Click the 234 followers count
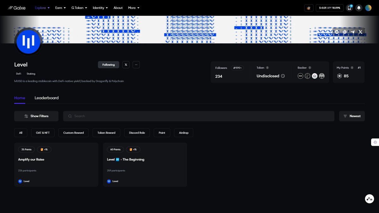The width and height of the screenshot is (379, 213). pos(219,76)
